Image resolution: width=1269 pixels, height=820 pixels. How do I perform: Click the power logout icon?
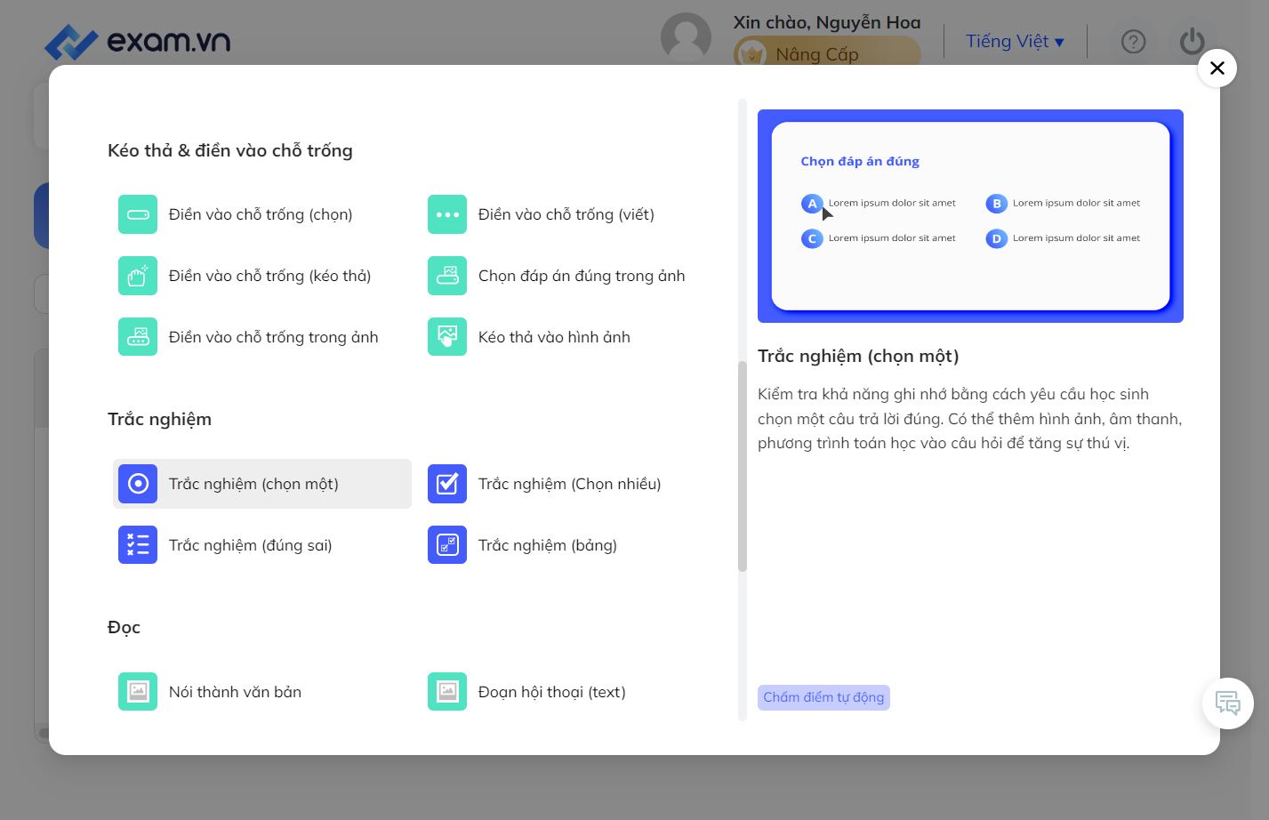tap(1193, 42)
